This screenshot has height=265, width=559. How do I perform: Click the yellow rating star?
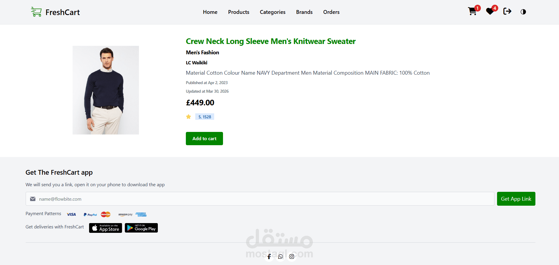tap(188, 117)
